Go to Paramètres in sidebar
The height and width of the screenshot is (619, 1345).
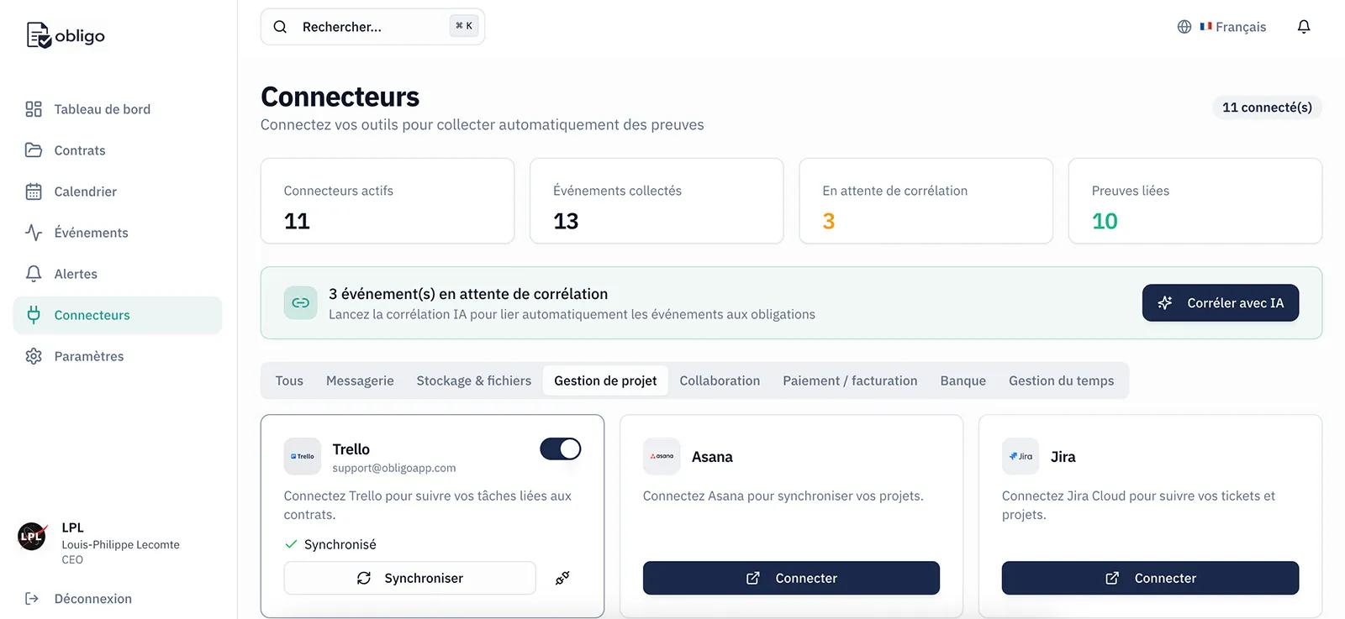tap(88, 356)
